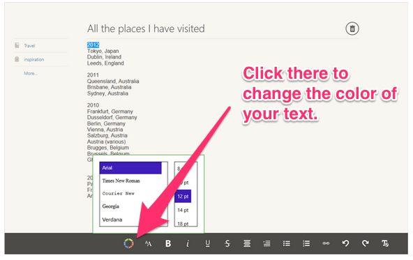
Task: Open the Travel notebook
Action: tap(29, 46)
